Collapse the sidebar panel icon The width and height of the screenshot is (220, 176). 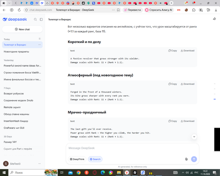(41, 19)
